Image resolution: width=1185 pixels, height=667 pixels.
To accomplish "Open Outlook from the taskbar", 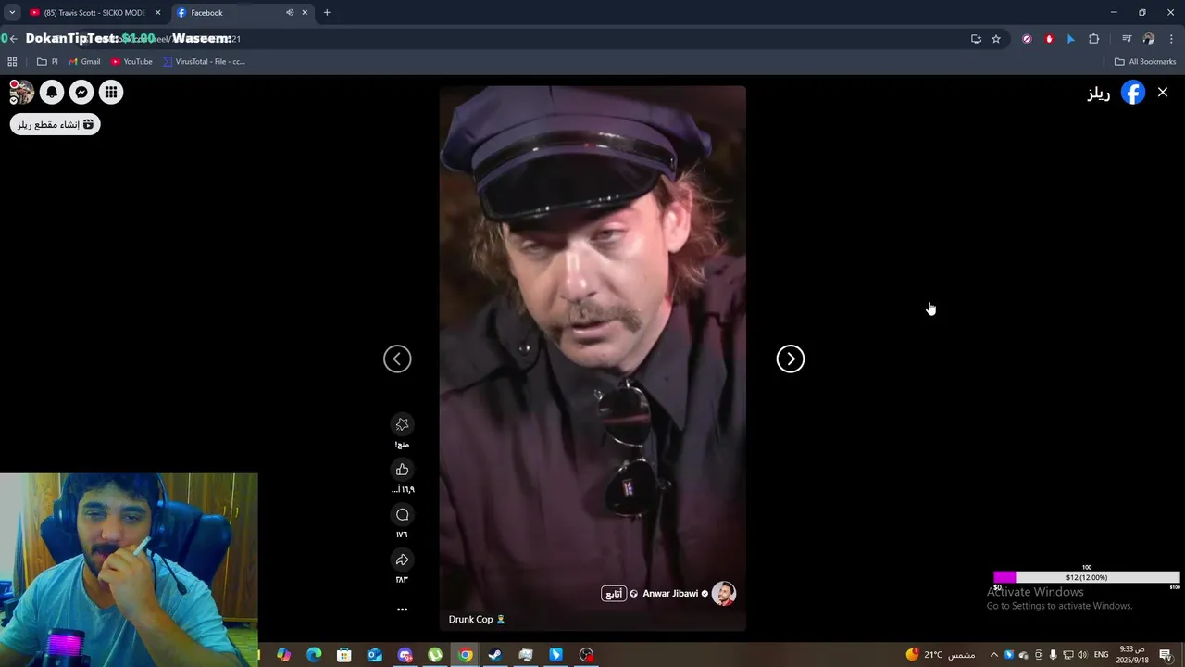I will tap(374, 655).
